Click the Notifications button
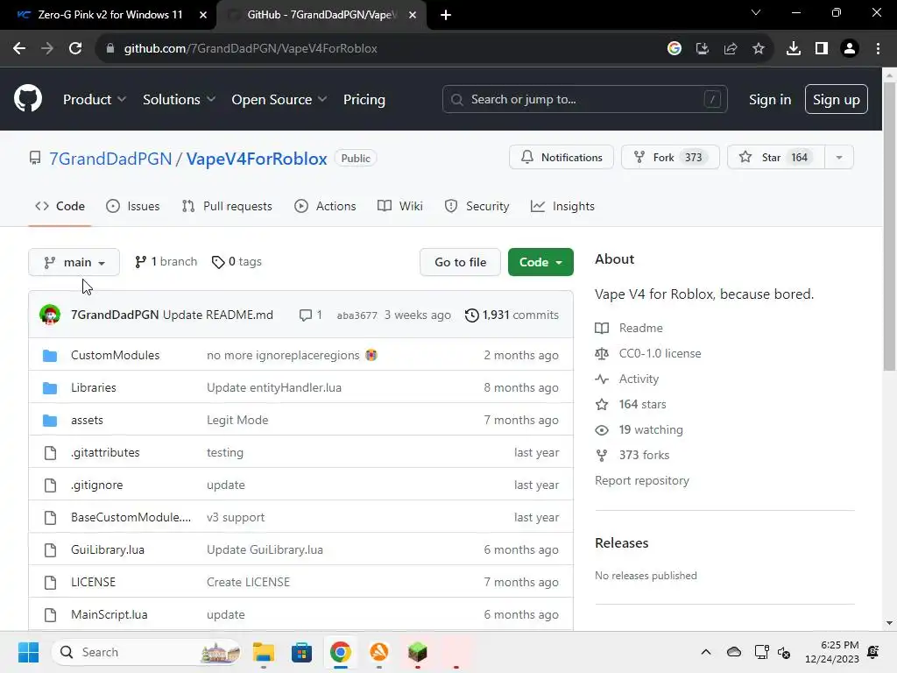The image size is (897, 673). coord(562,158)
